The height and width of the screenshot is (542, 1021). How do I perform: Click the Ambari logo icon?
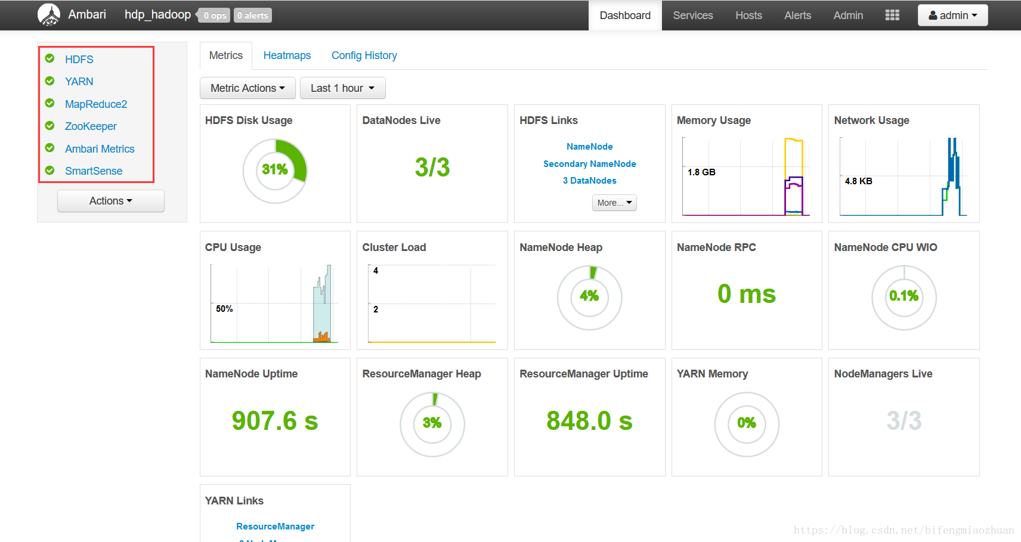point(49,15)
